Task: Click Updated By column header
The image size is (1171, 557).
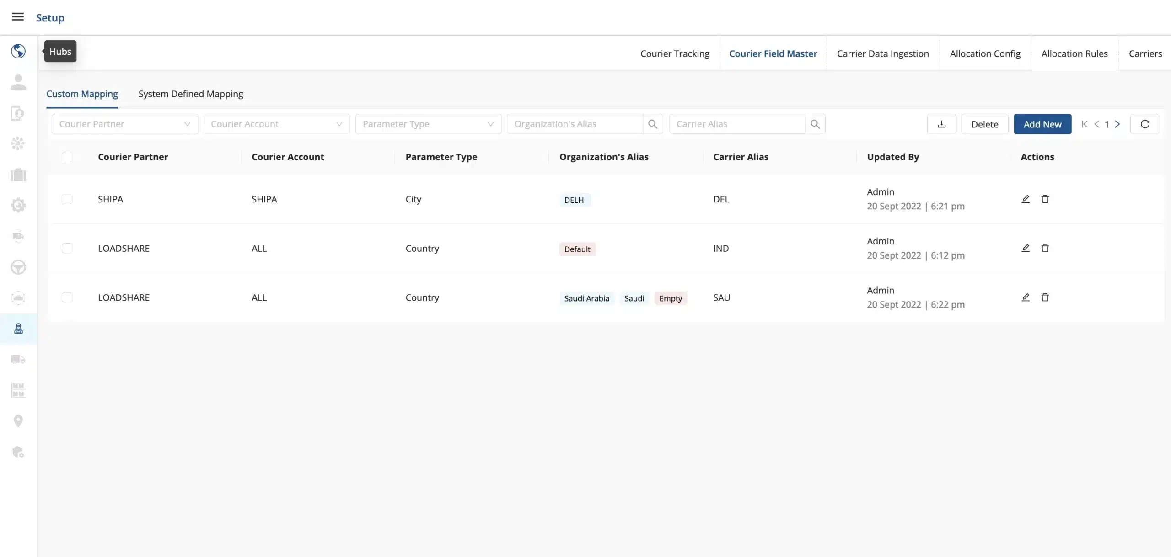Action: point(893,157)
